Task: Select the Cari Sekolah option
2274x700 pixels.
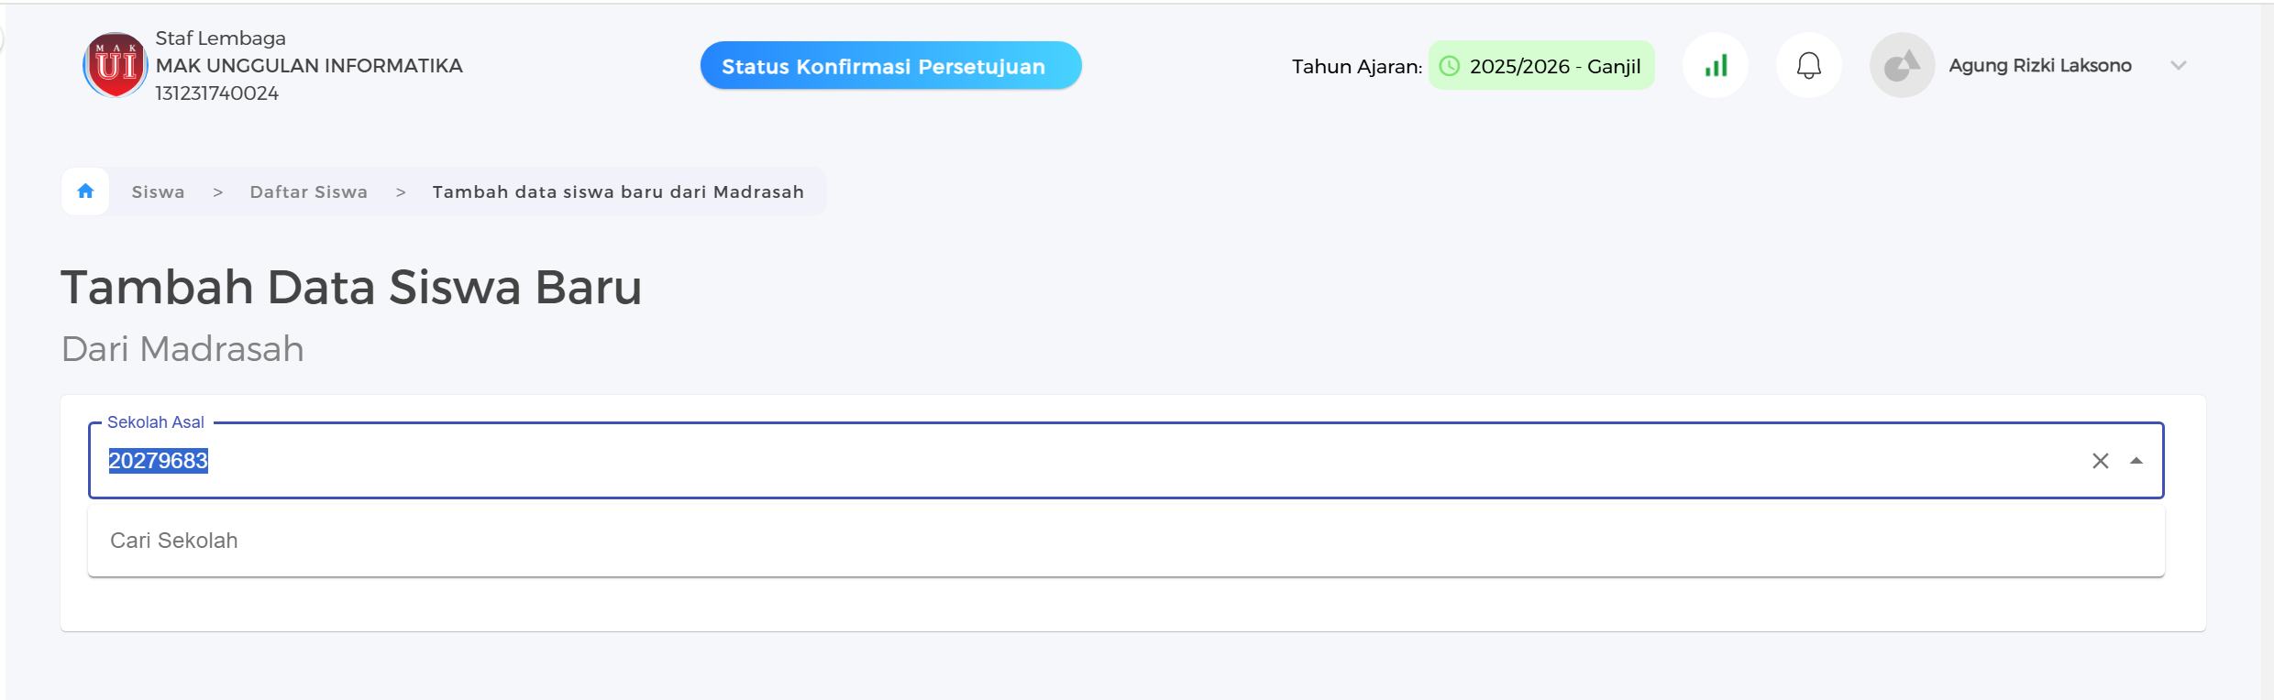Action: point(174,541)
